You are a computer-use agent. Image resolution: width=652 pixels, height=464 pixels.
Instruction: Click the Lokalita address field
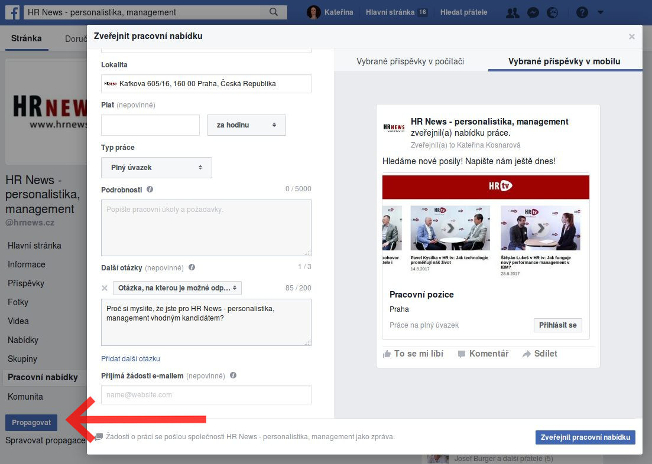[206, 84]
